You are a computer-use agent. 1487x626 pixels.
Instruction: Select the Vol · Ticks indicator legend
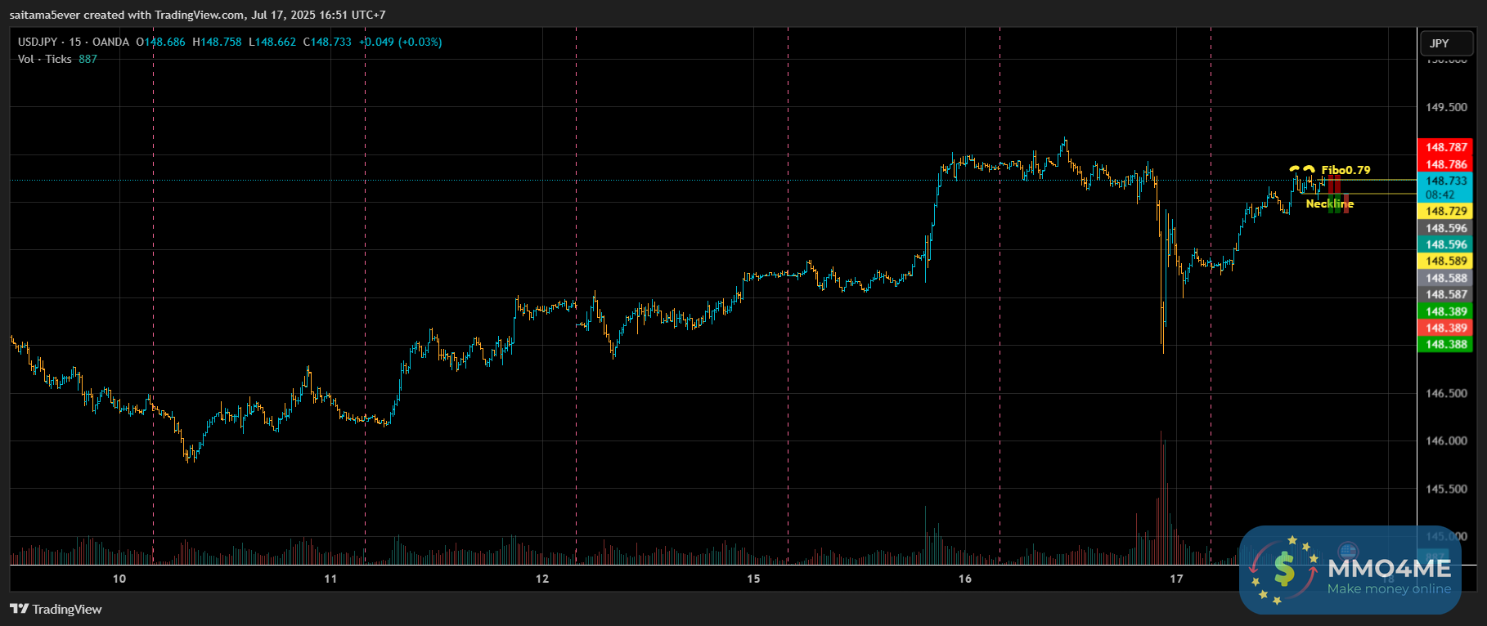pos(45,59)
